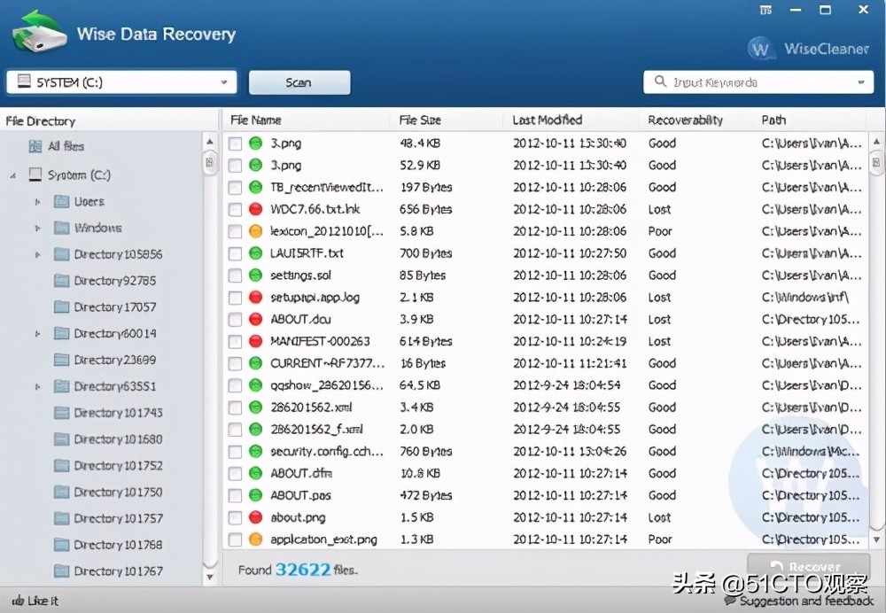Click green status icon for LAUISRTF.txt
The width and height of the screenshot is (886, 613).
pos(256,253)
